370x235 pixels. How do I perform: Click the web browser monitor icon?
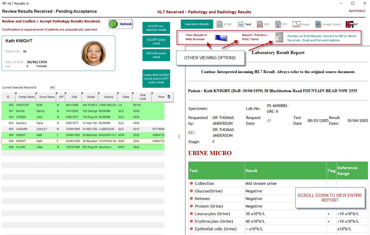[x=221, y=38]
